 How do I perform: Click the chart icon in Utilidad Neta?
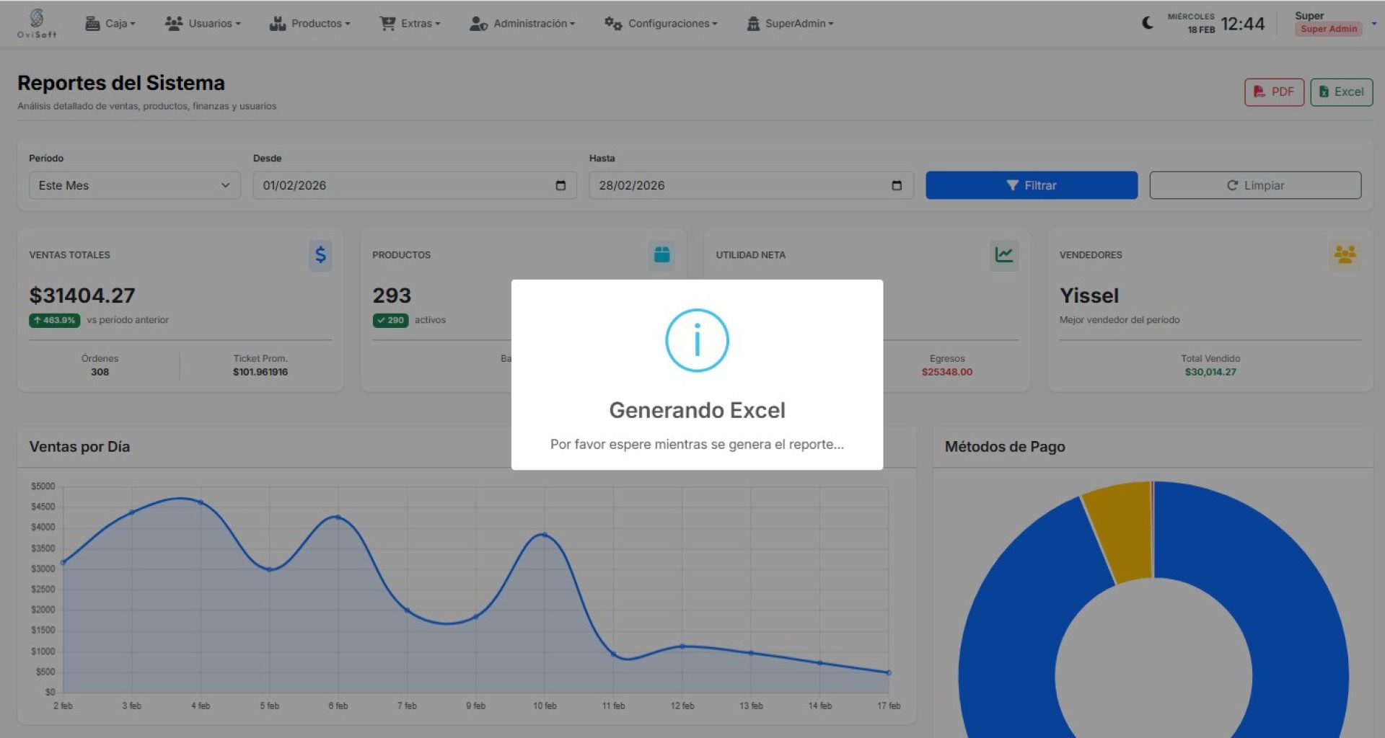[1003, 255]
